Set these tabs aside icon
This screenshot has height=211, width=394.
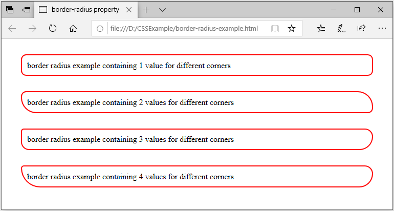[x=26, y=10]
